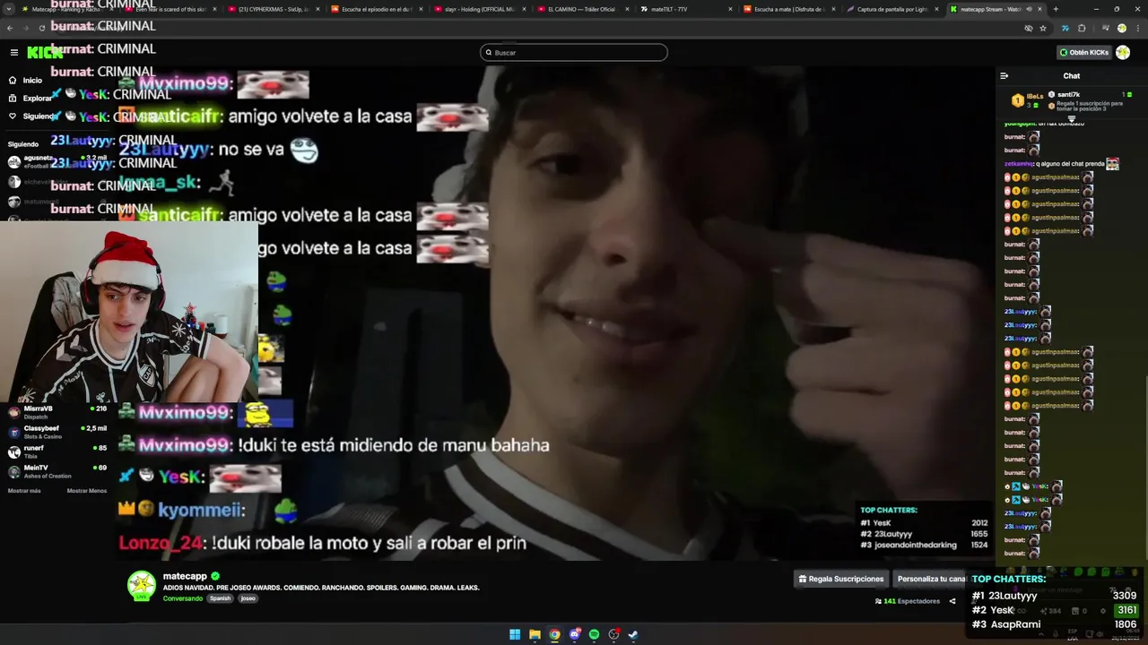View the 141 Espectadores count
The image size is (1148, 645).
[x=908, y=601]
